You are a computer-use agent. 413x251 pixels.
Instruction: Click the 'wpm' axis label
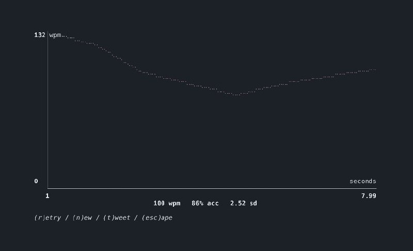point(55,35)
